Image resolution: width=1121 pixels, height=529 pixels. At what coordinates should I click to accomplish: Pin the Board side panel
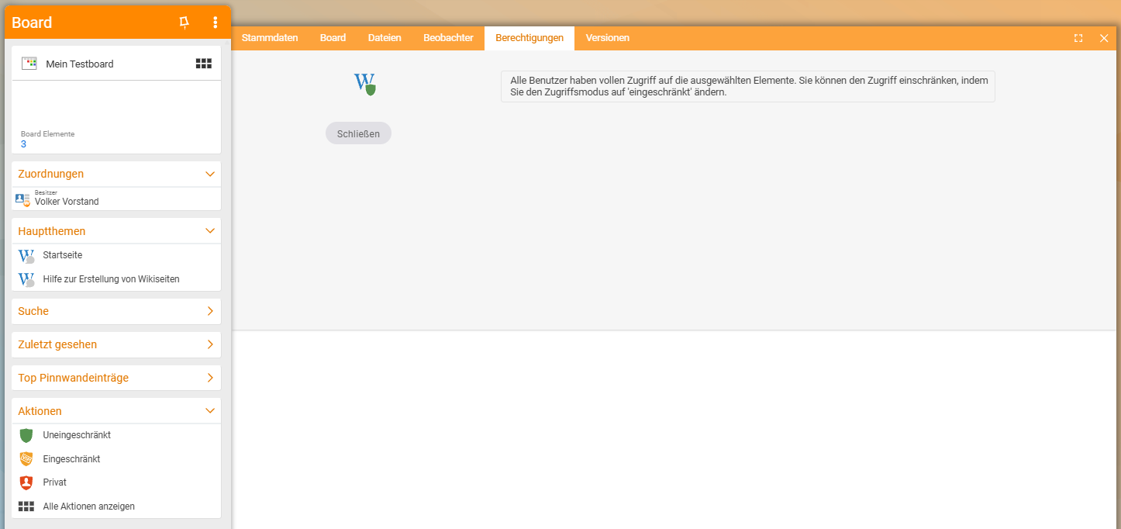[x=184, y=22]
